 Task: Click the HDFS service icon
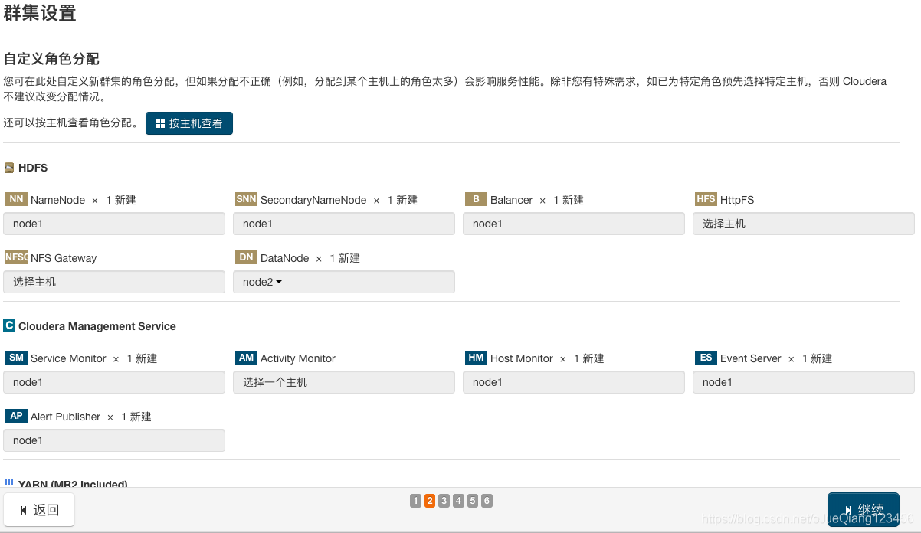pos(9,167)
